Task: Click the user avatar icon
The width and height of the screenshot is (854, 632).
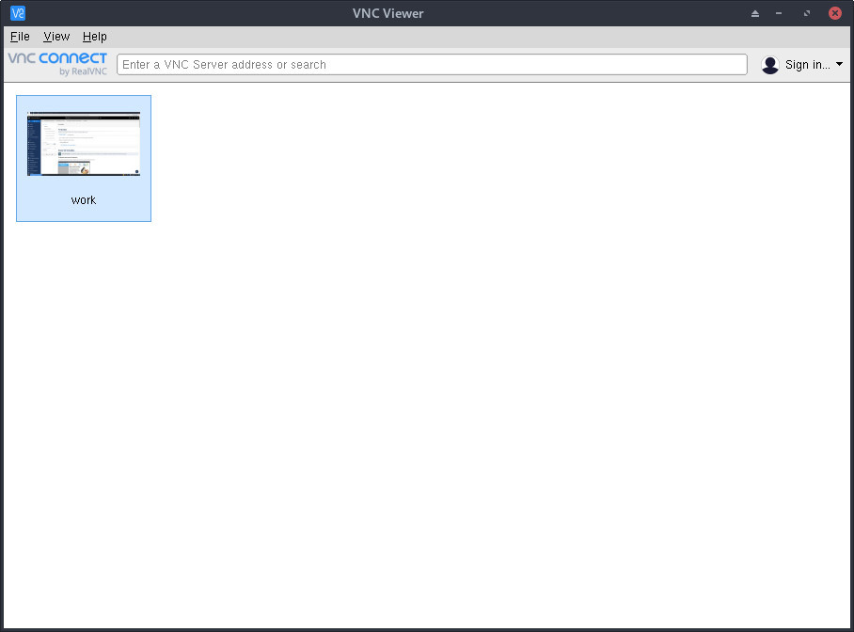Action: click(x=770, y=65)
